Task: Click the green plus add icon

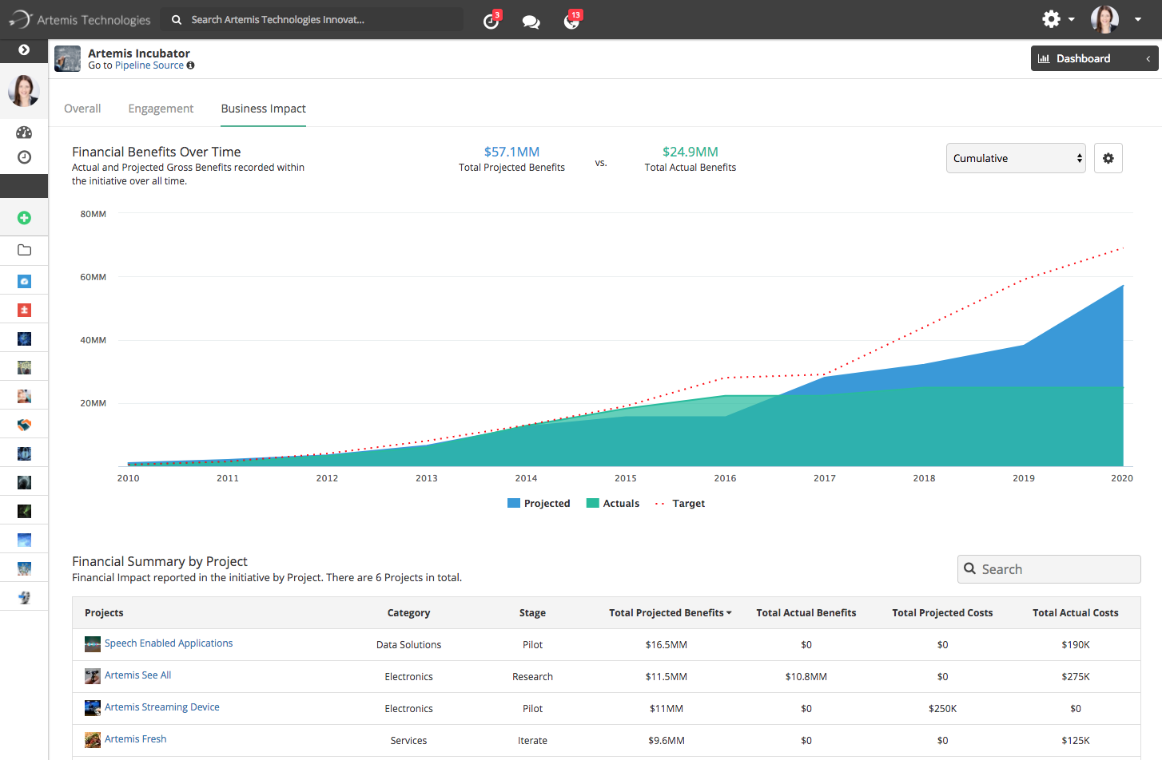Action: pyautogui.click(x=24, y=218)
